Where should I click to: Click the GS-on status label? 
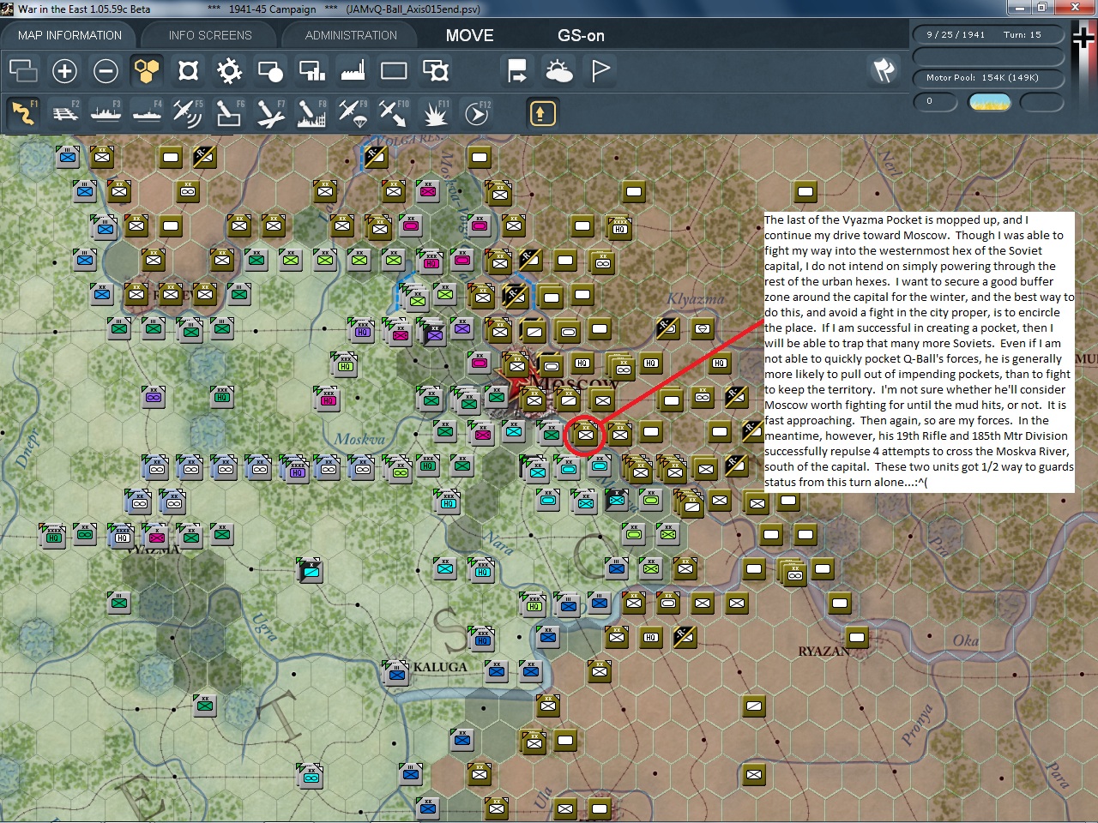581,35
